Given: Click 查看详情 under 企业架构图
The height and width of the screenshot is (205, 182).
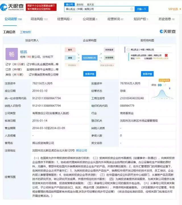Looking at the screenshot, I should pos(90,74).
